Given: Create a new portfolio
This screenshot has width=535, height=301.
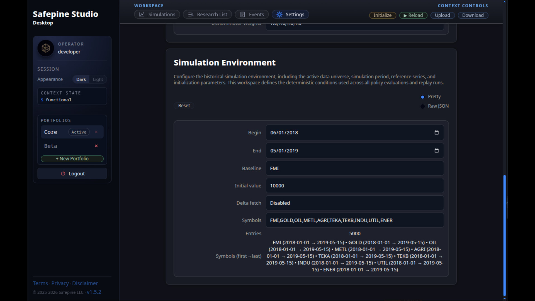Looking at the screenshot, I should (x=72, y=159).
